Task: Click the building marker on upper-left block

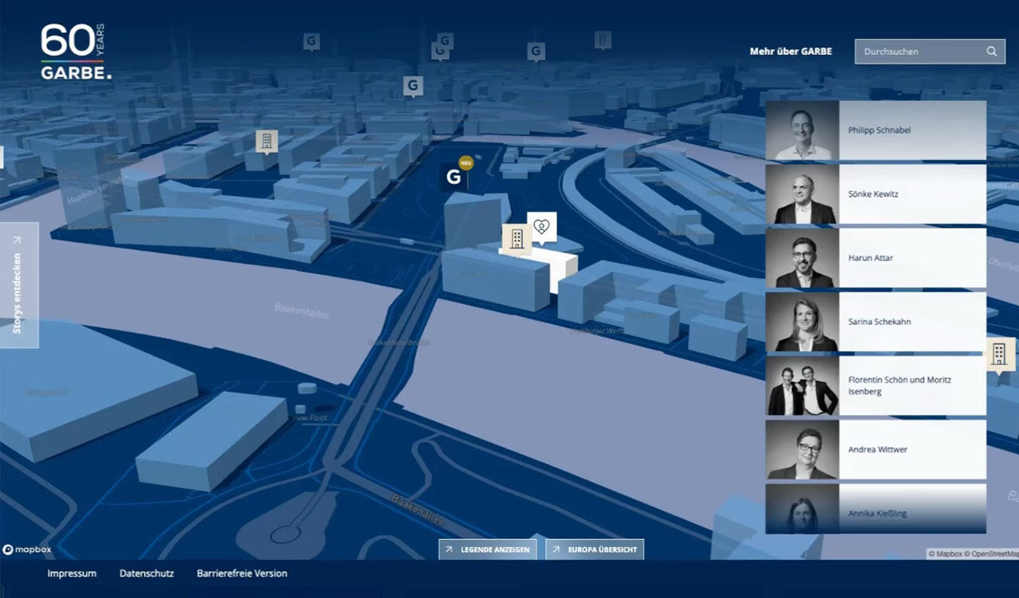Action: point(267,143)
